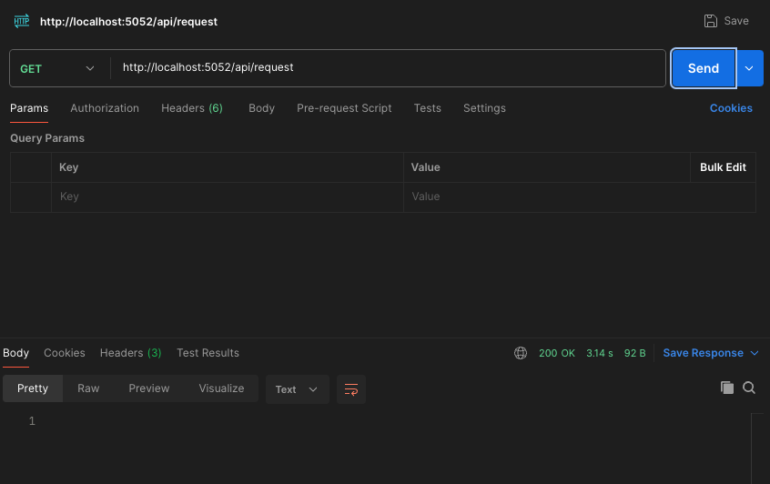Viewport: 770px width, 484px height.
Task: Open the Pre-request Script tab
Action: pos(344,108)
